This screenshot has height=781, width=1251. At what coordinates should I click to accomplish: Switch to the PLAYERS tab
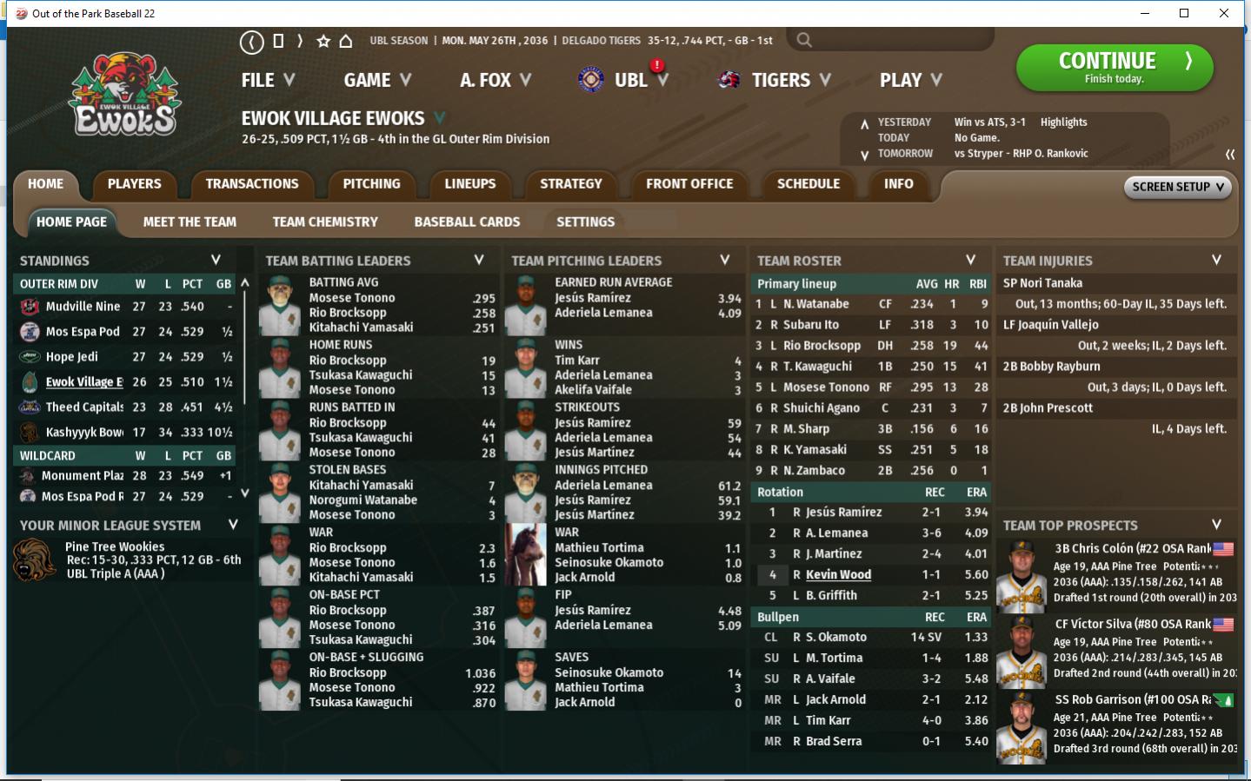(134, 184)
